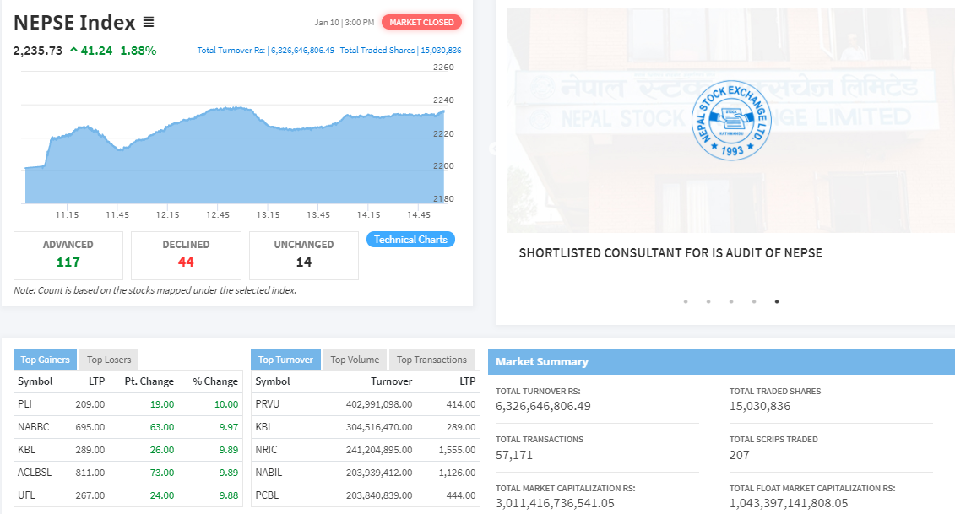Open NABBC in the Top Gainers table
The image size is (955, 514).
34,427
